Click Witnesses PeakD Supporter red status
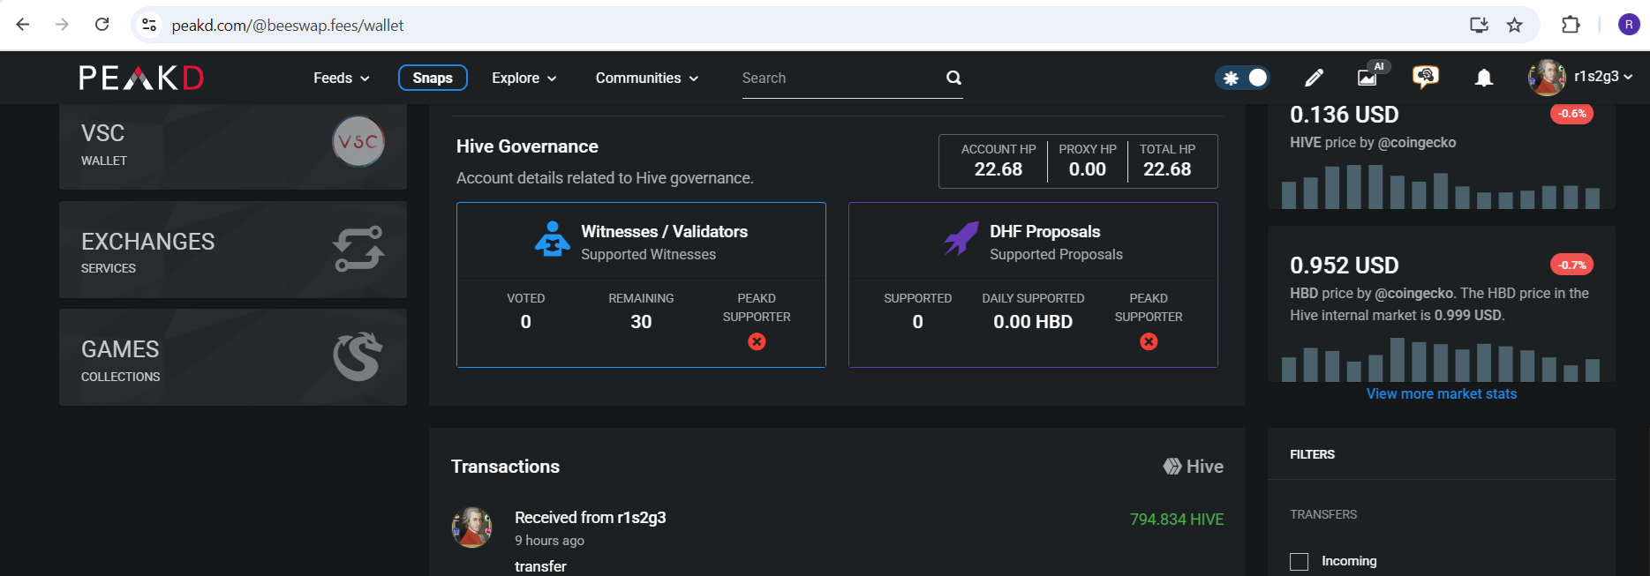The height and width of the screenshot is (576, 1650). [x=757, y=341]
